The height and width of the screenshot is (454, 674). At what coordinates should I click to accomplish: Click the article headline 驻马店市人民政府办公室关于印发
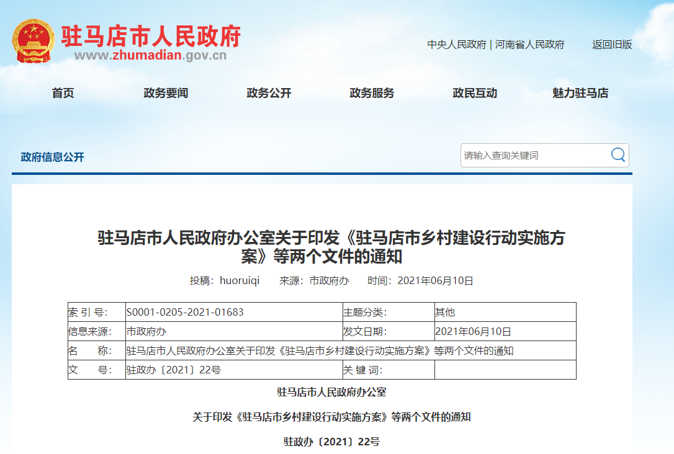tap(331, 247)
